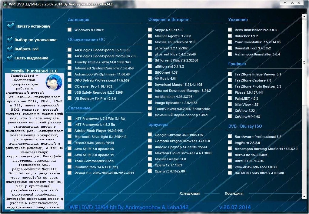Viewport: 309px width, 214px height.
Task: Click O&O Defrag Professional 17.5.559 label
Action: 102,80
